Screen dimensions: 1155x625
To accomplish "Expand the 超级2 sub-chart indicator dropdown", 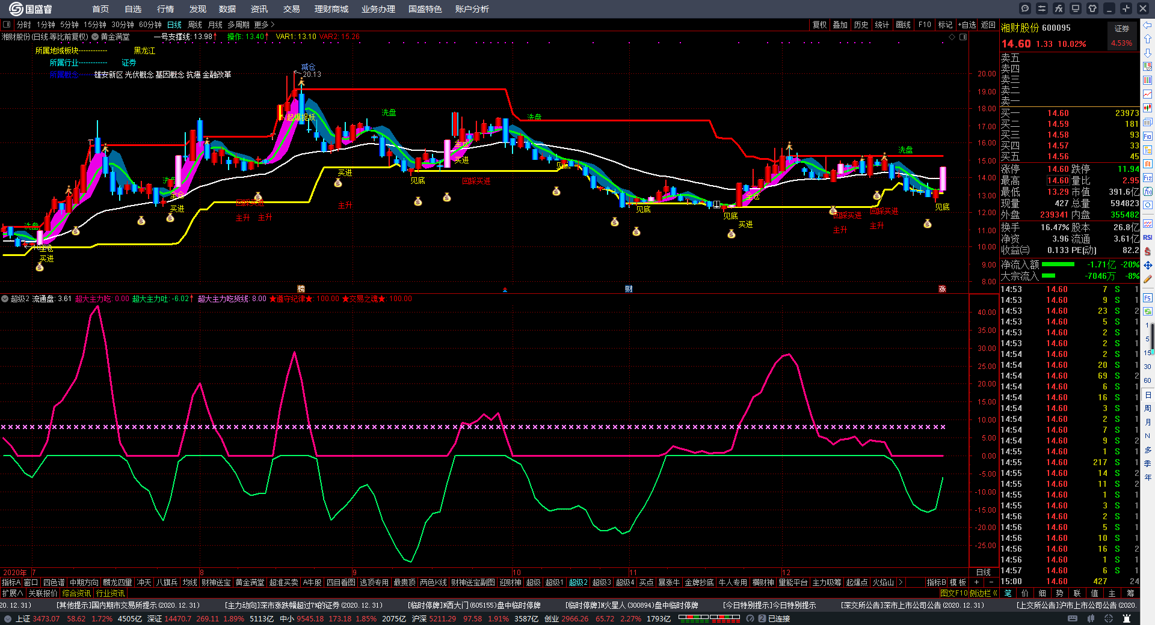I will 5,299.
